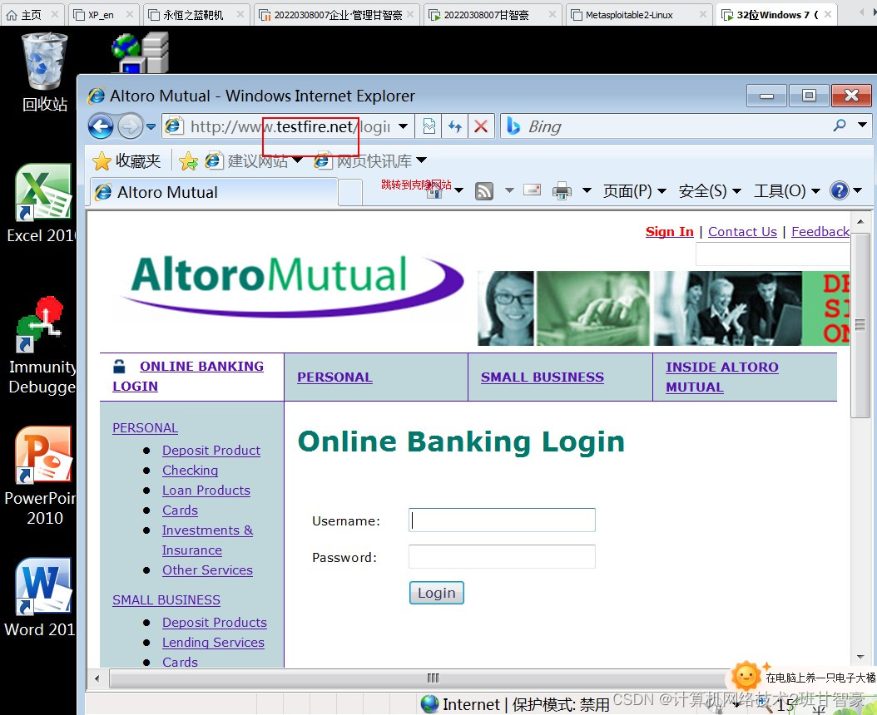Viewport: 877px width, 715px height.
Task: Open recent pages dropdown next to Forward
Action: [151, 127]
